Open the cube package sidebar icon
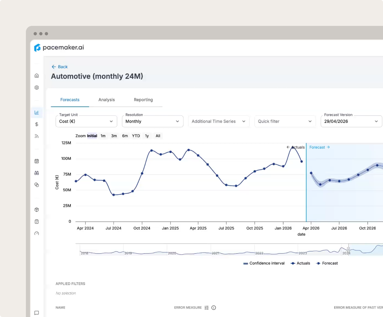 pos(37,210)
